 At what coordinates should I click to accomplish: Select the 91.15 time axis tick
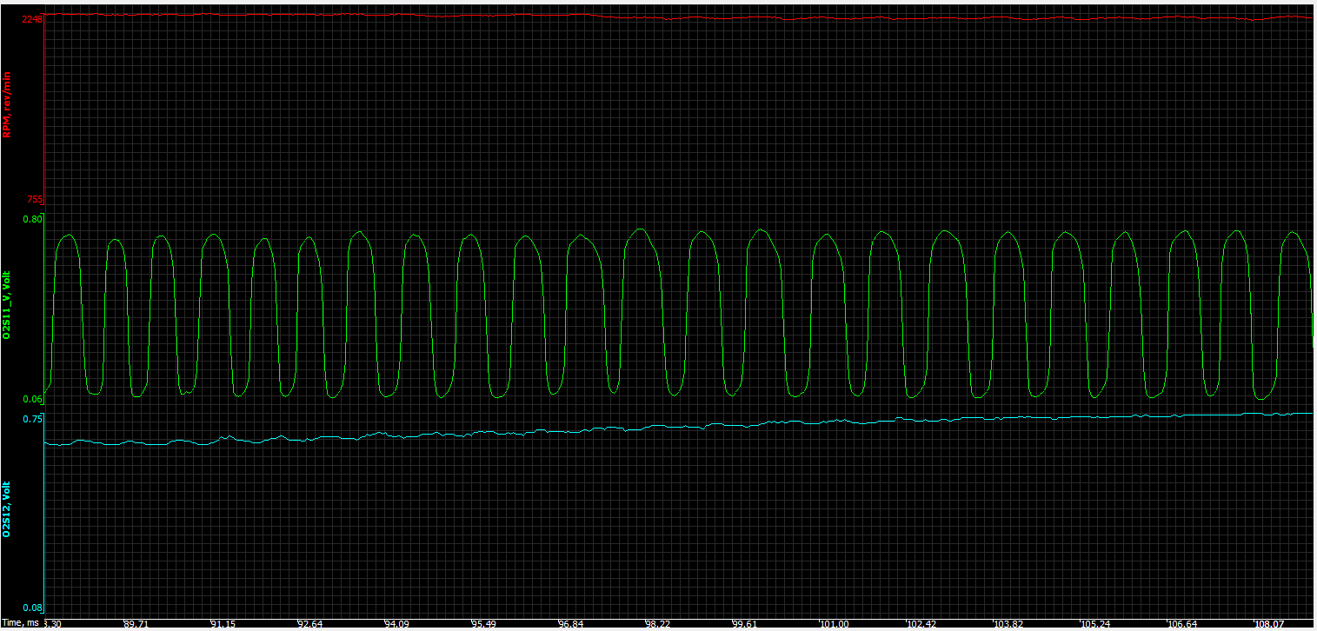coord(223,623)
